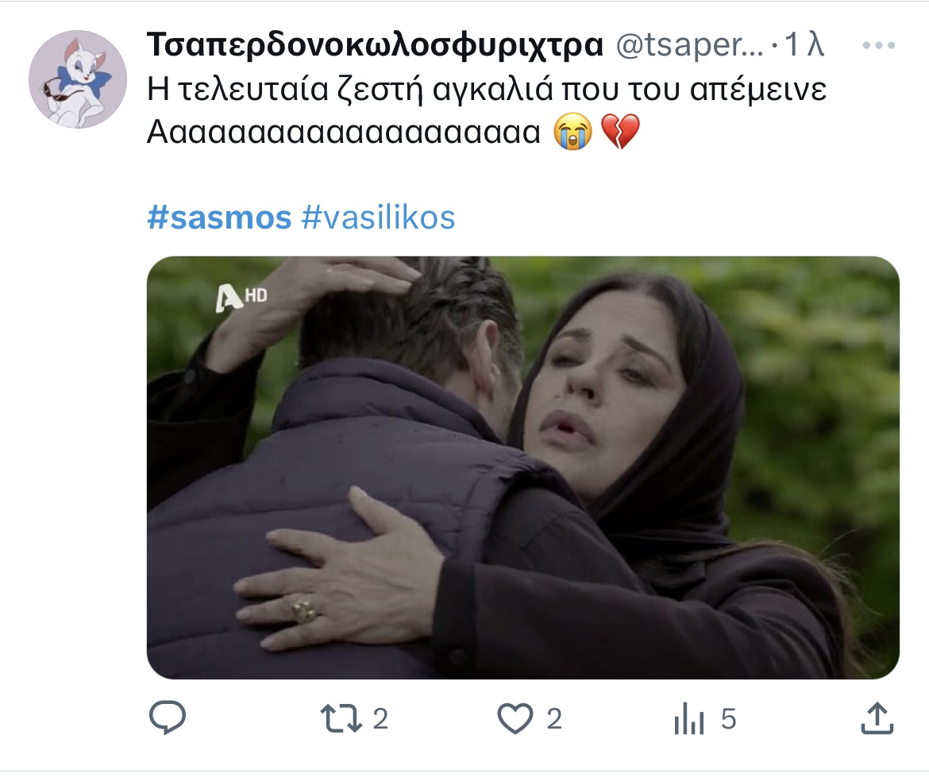Click the crying face emoji in tweet
The image size is (929, 777).
[x=573, y=132]
